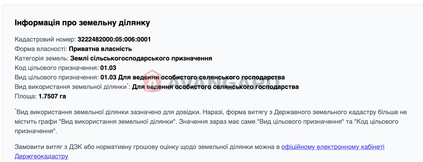
Task: Click the Код цільового призначення label
Action: pos(56,68)
